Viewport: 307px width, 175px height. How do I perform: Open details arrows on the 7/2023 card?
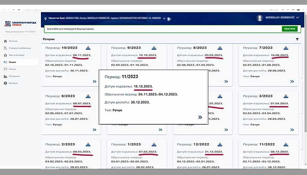click(292, 81)
